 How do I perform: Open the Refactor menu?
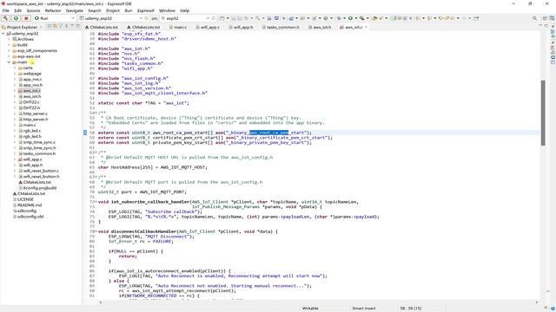coord(53,10)
